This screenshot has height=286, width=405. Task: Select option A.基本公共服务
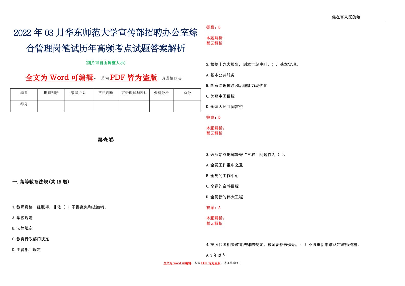[x=220, y=75]
